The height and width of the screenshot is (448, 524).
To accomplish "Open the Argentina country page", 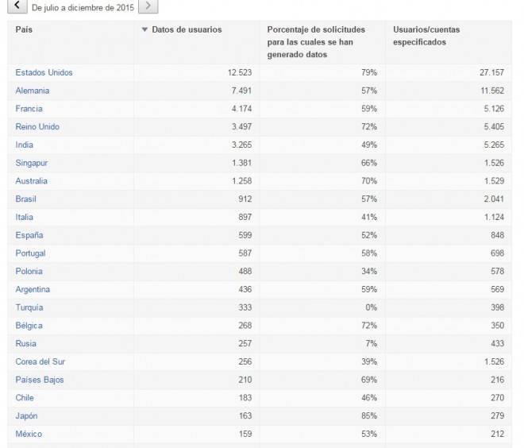I will point(33,289).
